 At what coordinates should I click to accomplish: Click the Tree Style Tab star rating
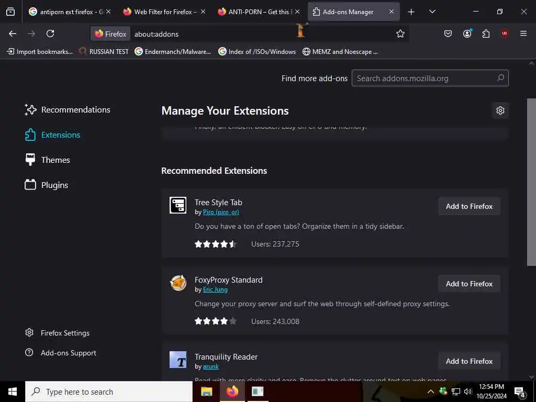point(215,244)
